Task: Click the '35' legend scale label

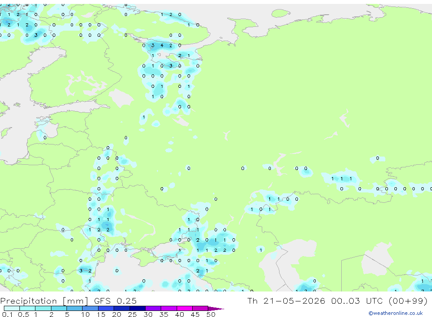Action: pyautogui.click(x=164, y=314)
